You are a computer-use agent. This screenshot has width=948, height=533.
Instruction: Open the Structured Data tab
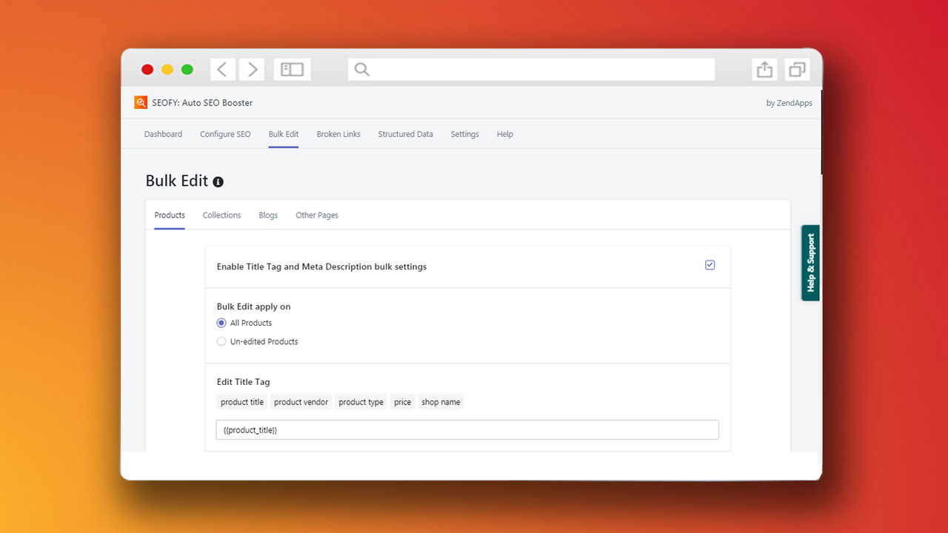[x=406, y=134]
